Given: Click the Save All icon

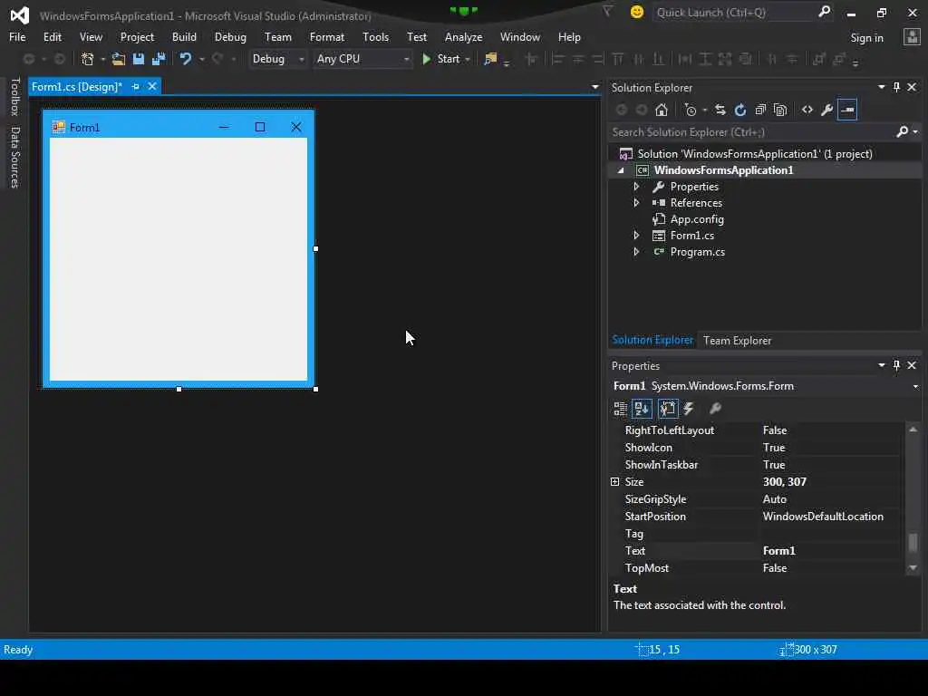Looking at the screenshot, I should 159,59.
